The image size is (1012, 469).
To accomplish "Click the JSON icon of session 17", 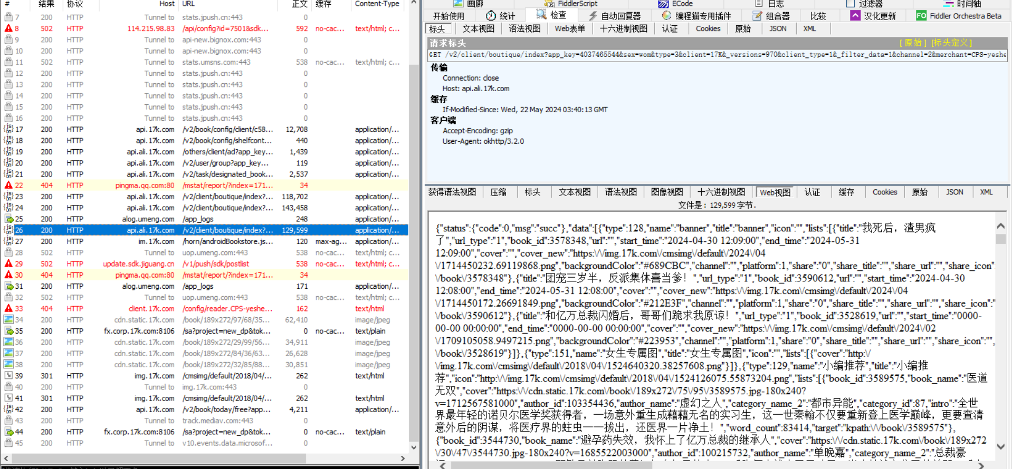I will [8, 129].
